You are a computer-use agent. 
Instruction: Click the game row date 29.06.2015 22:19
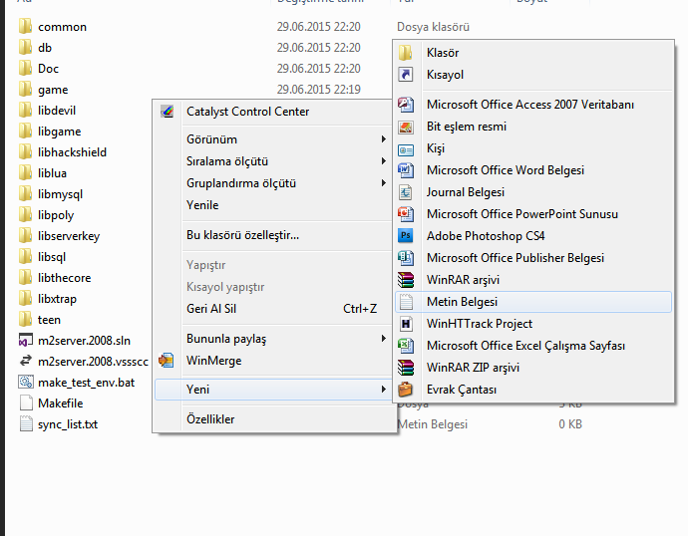point(318,90)
